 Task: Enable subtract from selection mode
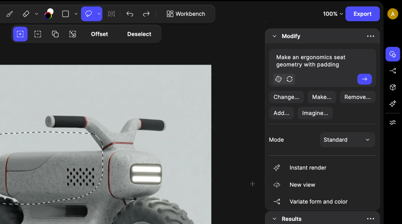tap(38, 34)
